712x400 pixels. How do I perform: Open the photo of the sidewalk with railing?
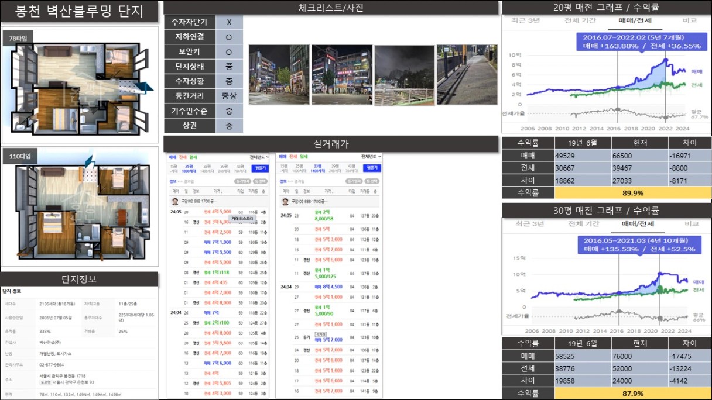pyautogui.click(x=467, y=75)
